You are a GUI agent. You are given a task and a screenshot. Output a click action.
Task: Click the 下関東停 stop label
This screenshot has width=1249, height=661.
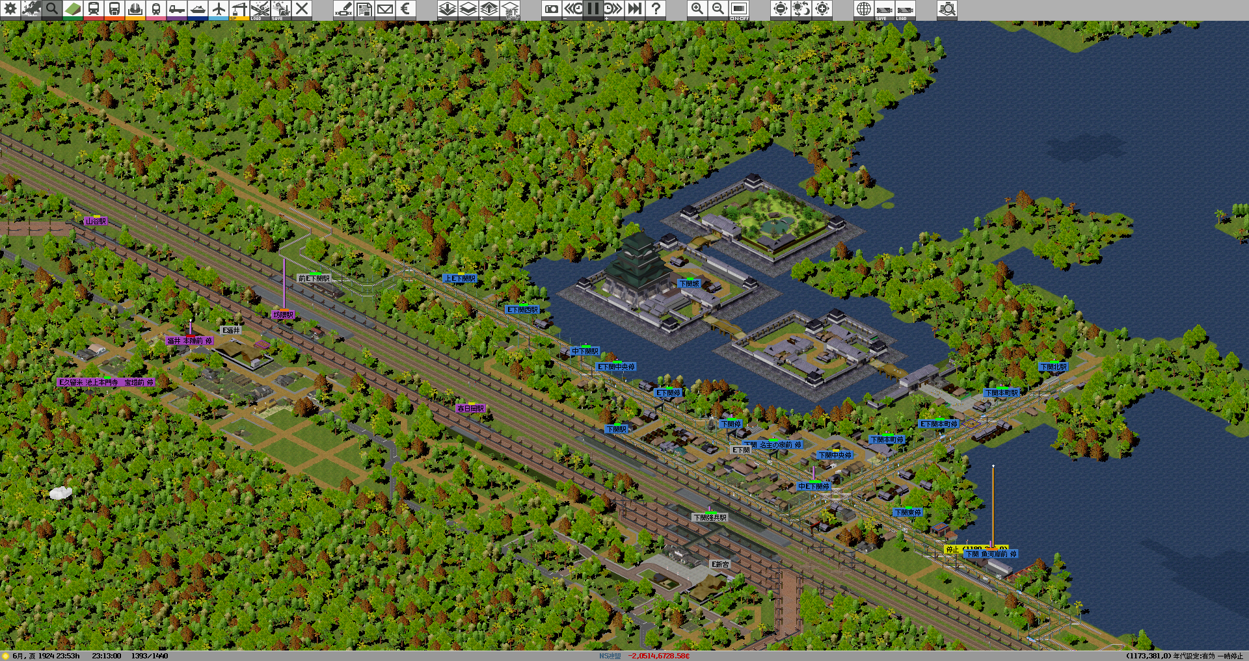pyautogui.click(x=907, y=512)
